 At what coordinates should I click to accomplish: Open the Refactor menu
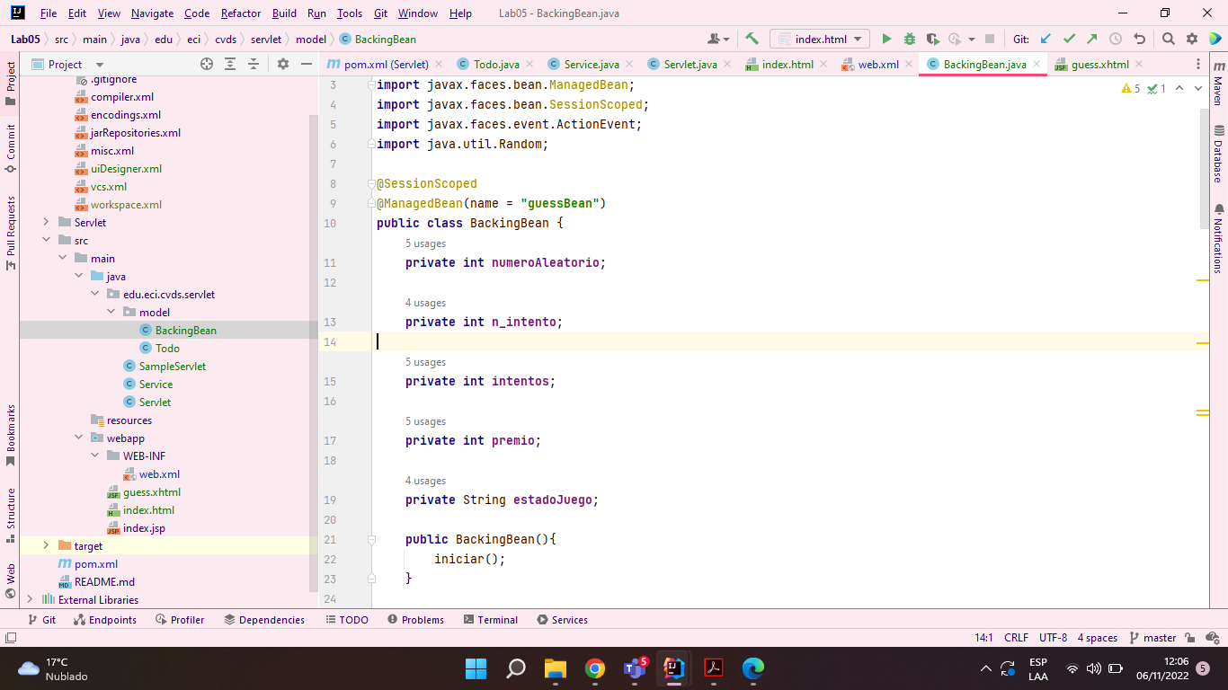[x=240, y=13]
